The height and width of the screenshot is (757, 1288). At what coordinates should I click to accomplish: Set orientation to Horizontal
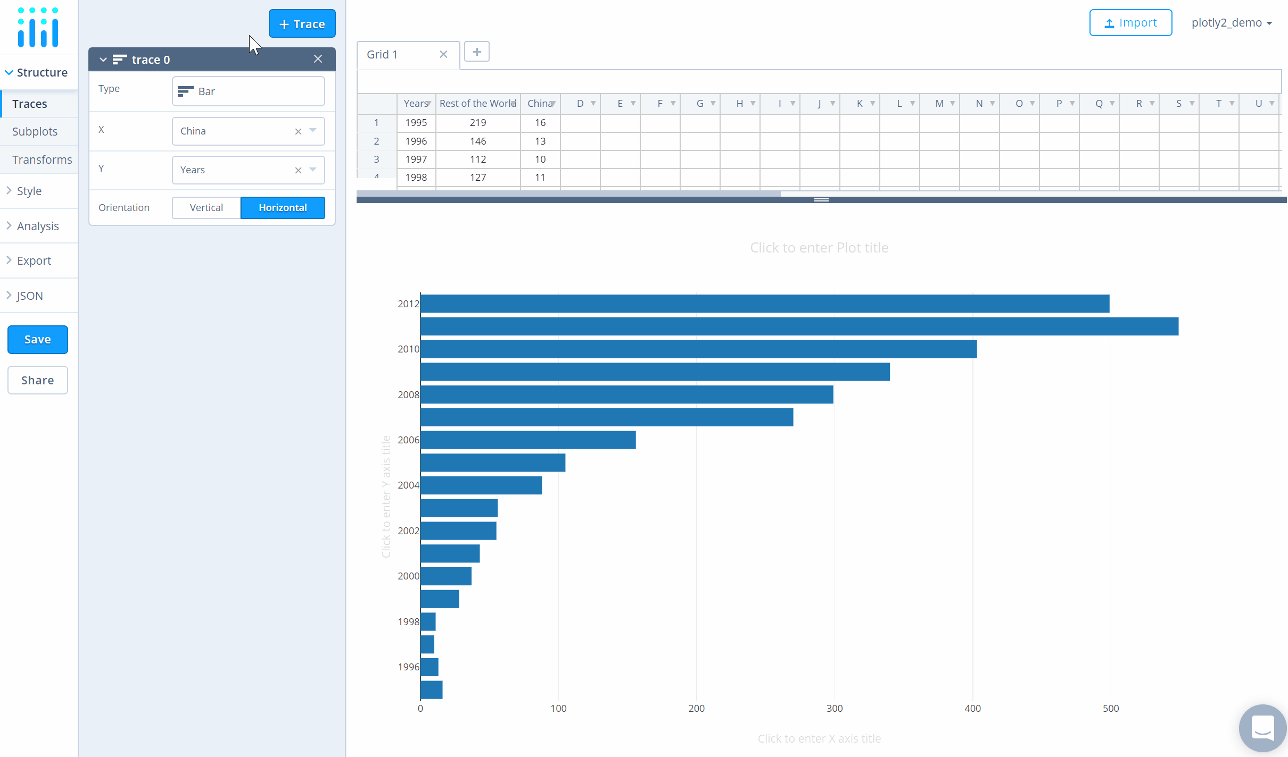pyautogui.click(x=283, y=208)
